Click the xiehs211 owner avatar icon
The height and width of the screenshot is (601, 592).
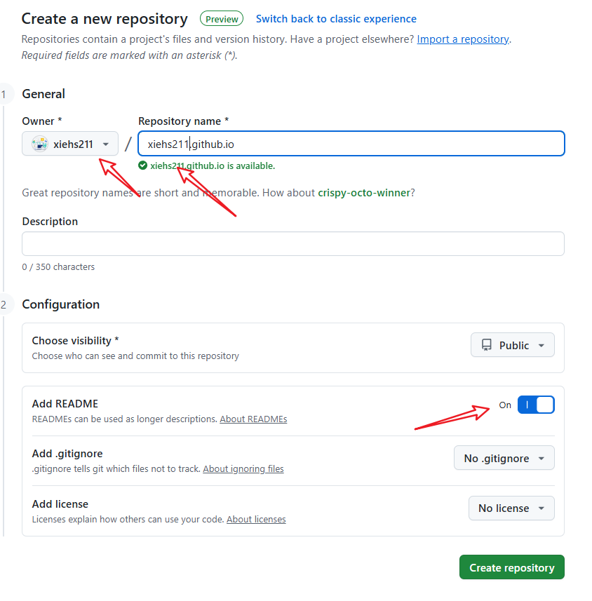40,144
